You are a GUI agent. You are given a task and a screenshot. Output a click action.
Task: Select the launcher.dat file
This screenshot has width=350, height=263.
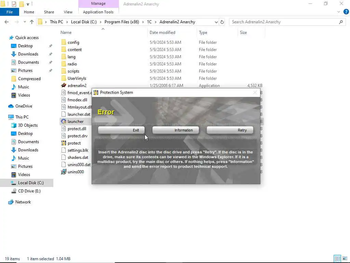click(x=79, y=114)
